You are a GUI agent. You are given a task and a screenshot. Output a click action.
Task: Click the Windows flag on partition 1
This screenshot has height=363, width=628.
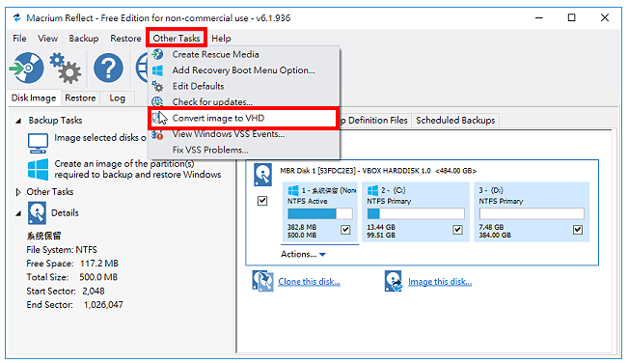tap(293, 190)
